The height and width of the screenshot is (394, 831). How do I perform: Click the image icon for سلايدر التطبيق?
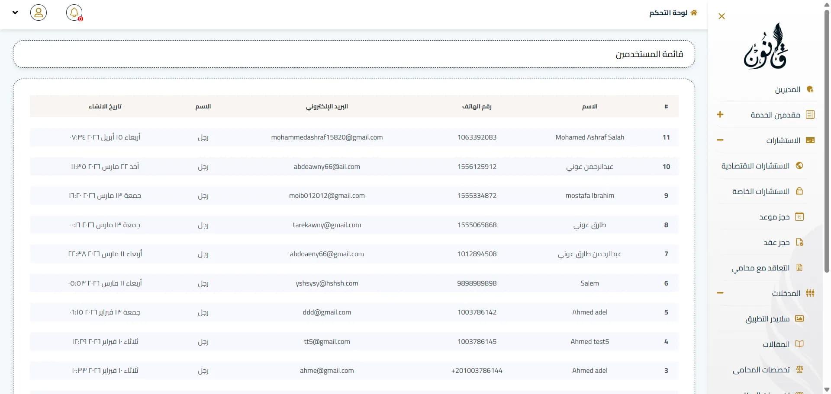click(x=799, y=318)
